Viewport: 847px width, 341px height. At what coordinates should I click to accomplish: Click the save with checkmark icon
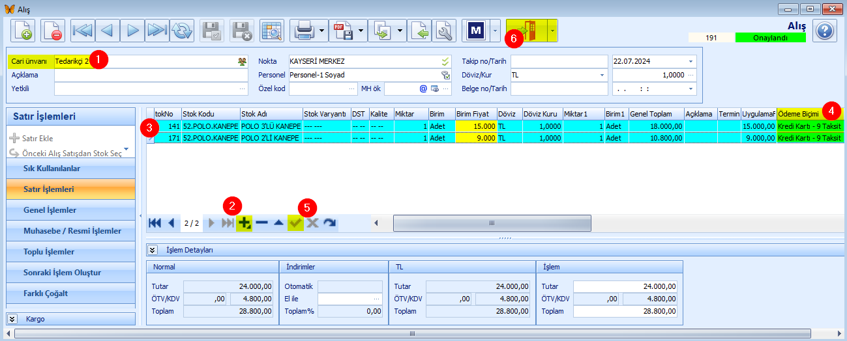(212, 31)
